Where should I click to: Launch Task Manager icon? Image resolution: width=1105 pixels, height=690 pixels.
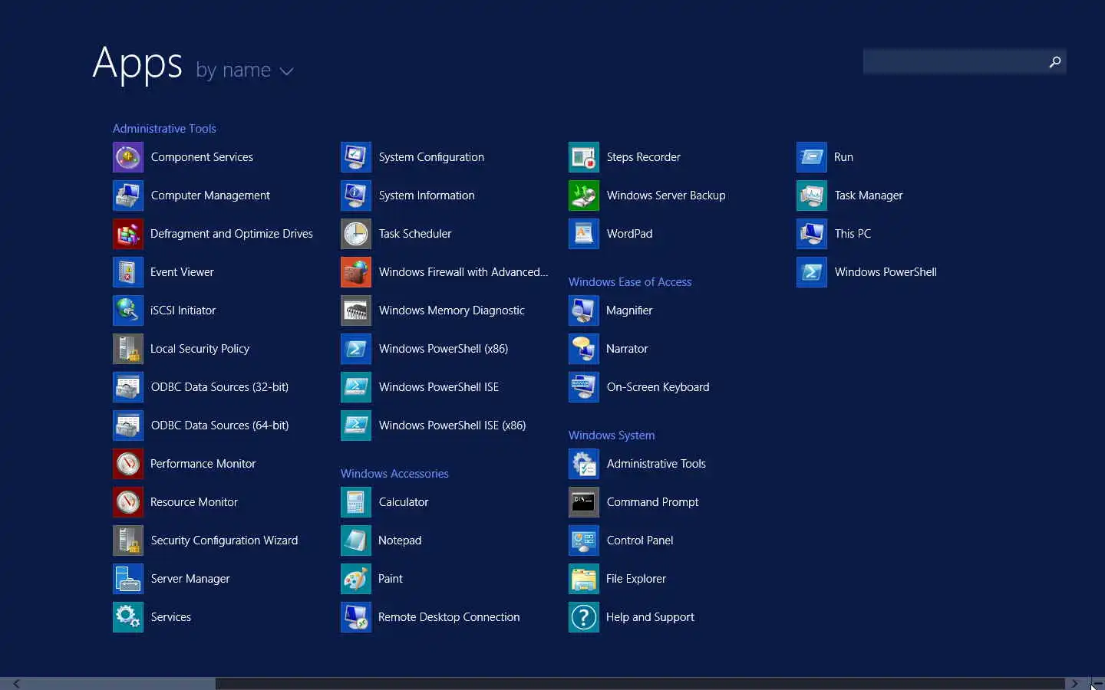[x=811, y=195]
